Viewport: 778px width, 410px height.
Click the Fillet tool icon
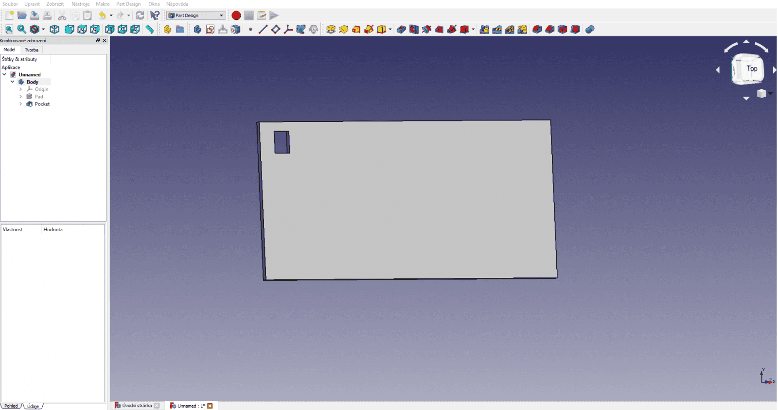tap(537, 30)
